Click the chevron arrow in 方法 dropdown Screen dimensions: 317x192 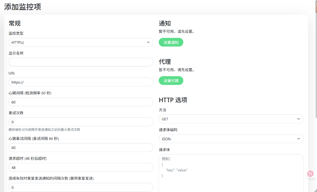tap(299, 119)
